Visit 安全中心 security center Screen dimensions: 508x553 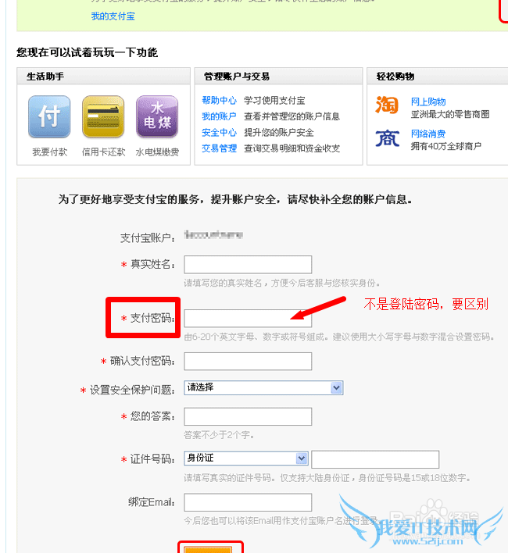pos(219,133)
